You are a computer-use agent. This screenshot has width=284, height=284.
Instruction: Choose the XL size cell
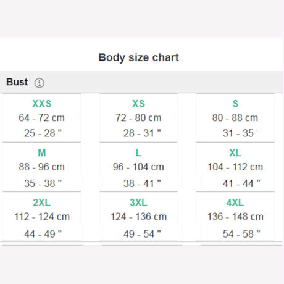(x=235, y=167)
